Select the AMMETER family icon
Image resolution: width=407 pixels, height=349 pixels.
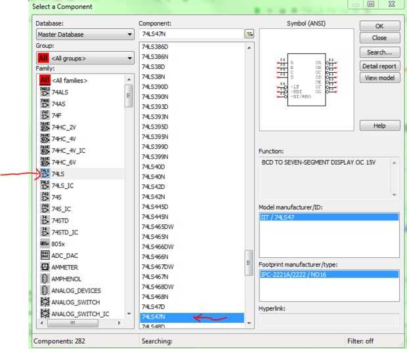[45, 267]
